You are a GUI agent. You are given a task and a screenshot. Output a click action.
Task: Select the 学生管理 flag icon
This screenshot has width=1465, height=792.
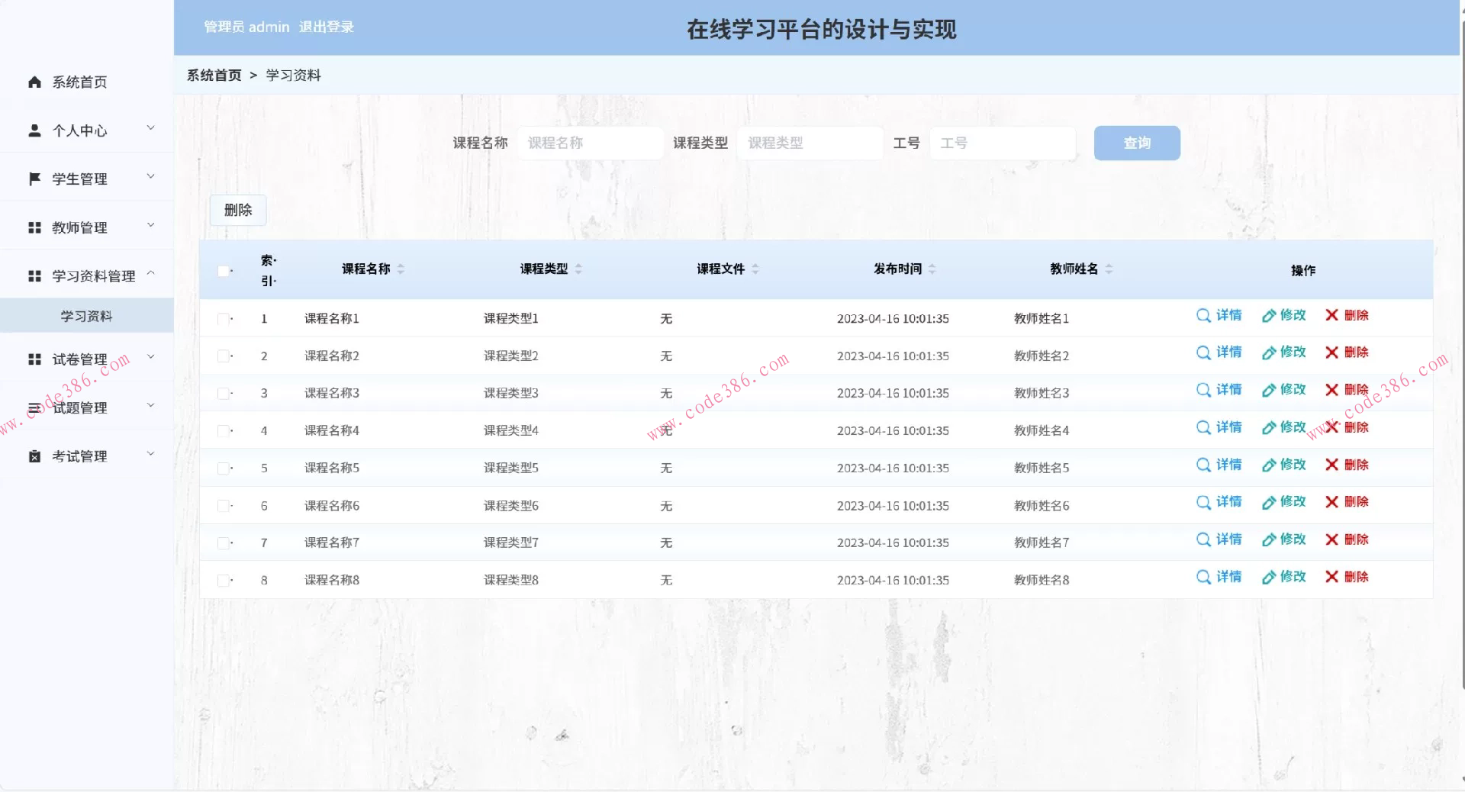point(34,178)
